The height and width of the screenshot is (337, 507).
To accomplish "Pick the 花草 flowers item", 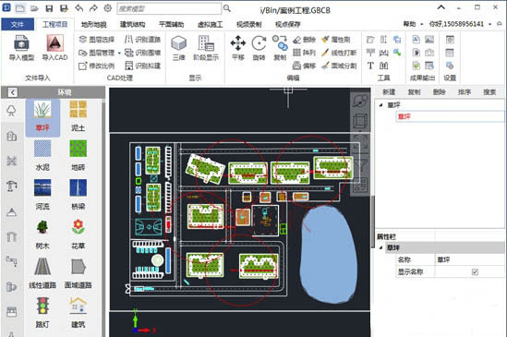I will point(78,235).
